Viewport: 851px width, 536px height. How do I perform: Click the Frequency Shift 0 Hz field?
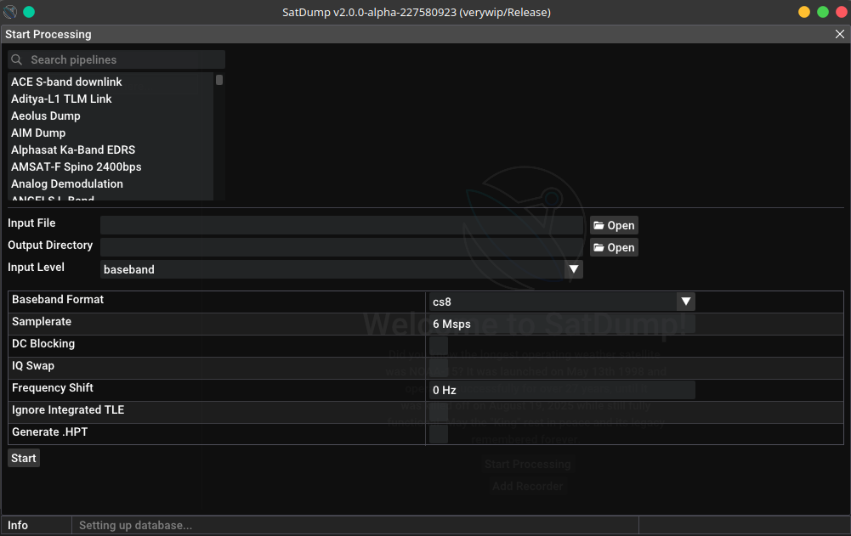point(562,390)
